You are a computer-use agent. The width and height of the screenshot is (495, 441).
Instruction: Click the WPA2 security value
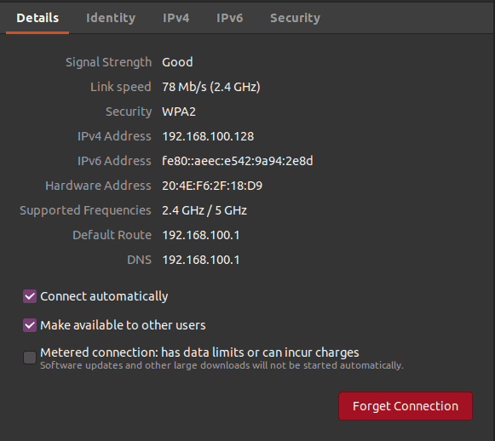click(x=179, y=112)
